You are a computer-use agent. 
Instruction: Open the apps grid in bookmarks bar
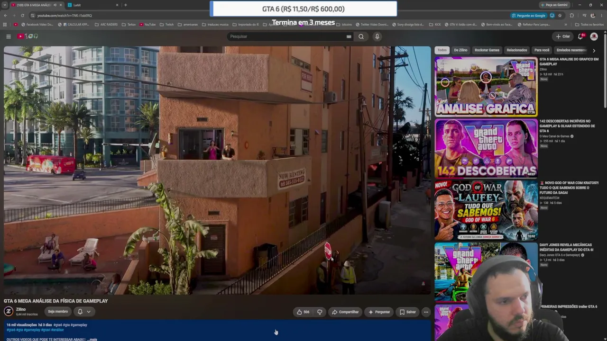point(5,25)
